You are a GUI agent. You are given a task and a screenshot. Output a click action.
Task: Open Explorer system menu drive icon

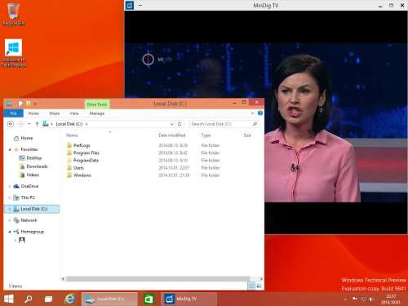9,104
